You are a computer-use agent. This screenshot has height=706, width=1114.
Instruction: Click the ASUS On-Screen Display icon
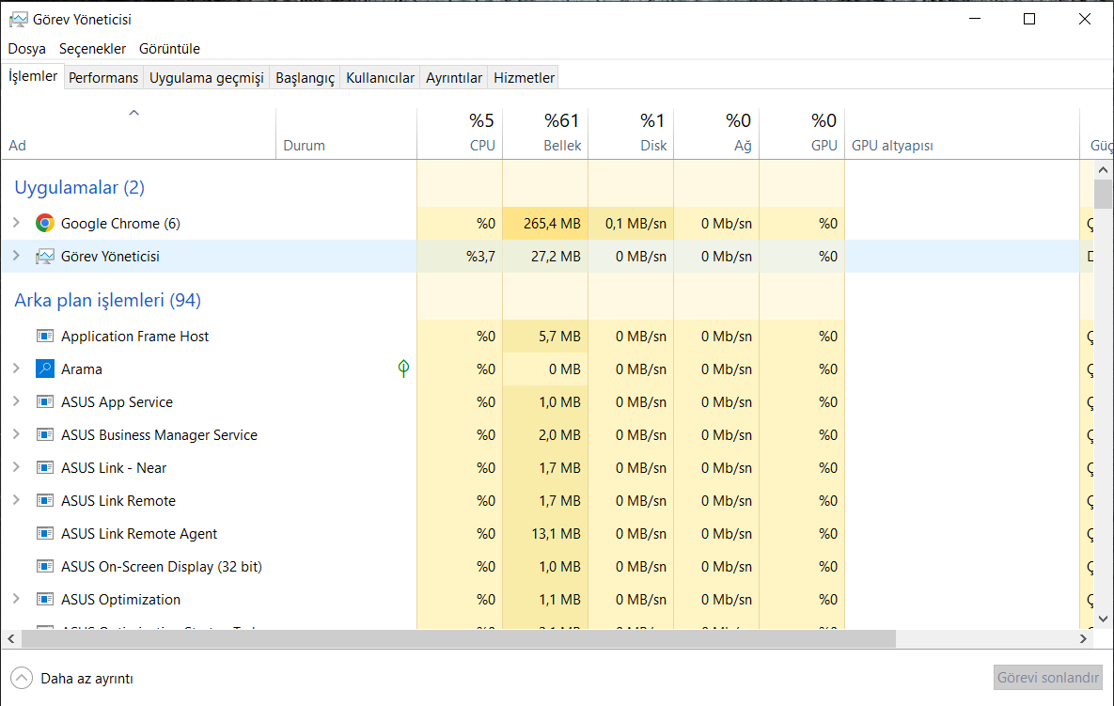(x=44, y=567)
